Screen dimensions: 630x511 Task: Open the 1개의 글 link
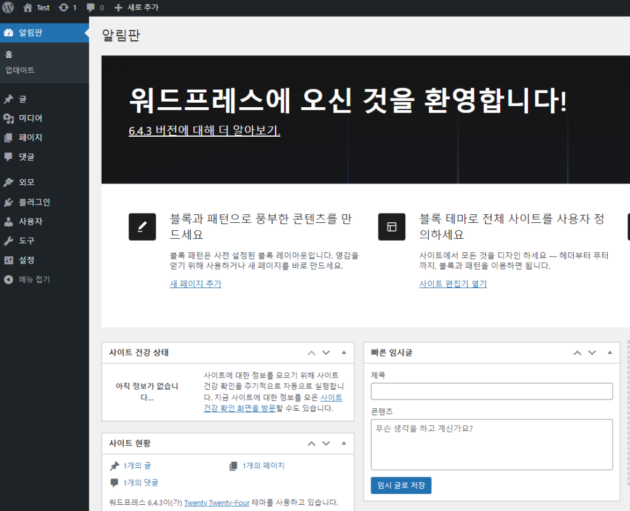coord(137,465)
